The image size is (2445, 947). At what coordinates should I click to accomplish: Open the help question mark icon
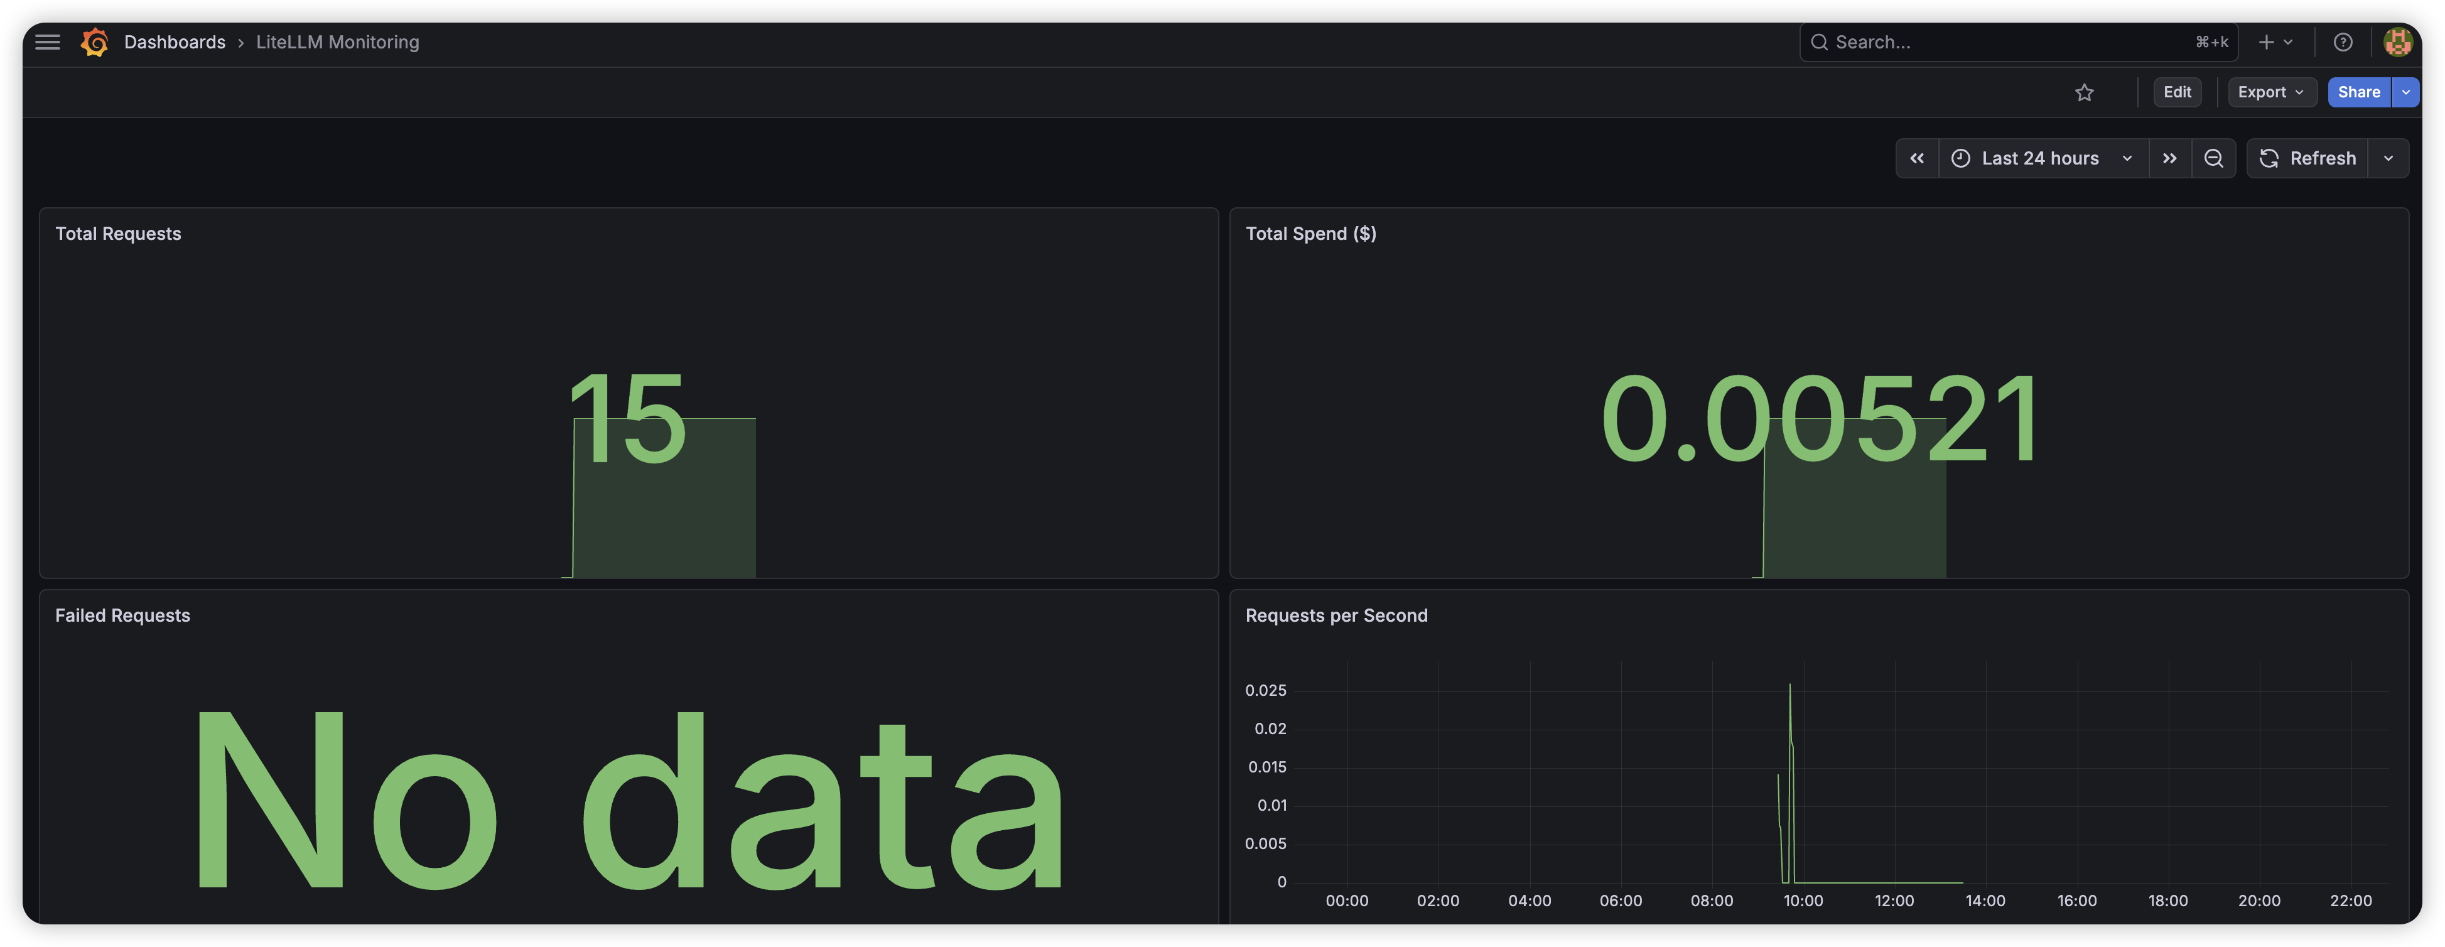[2343, 41]
